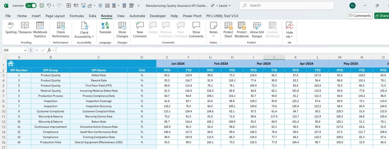The height and width of the screenshot is (149, 389).
Task: Select the column C header
Action: (99, 57)
